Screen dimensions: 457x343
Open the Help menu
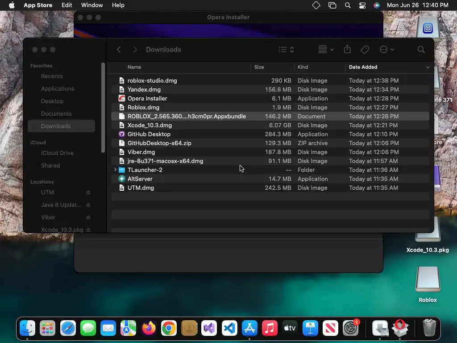click(118, 5)
